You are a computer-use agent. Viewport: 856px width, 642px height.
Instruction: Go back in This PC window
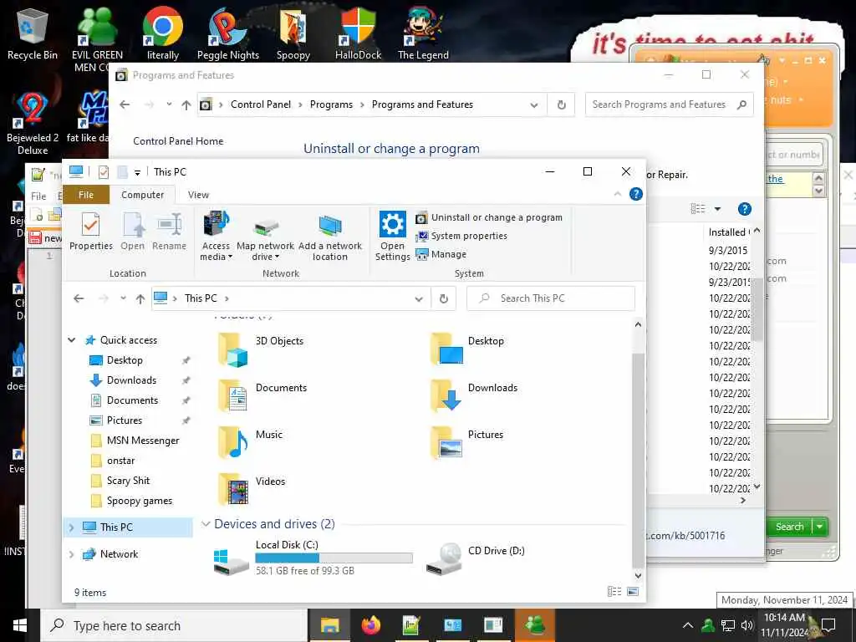[x=79, y=298]
